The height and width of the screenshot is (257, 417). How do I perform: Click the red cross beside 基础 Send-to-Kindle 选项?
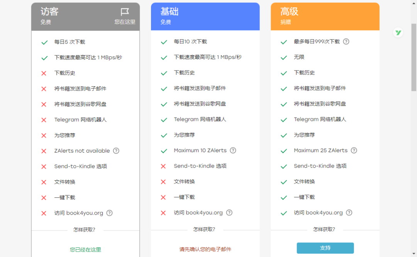point(163,166)
